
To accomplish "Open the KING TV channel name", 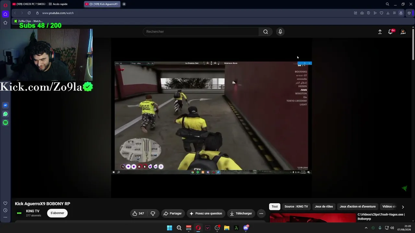I will [33, 211].
